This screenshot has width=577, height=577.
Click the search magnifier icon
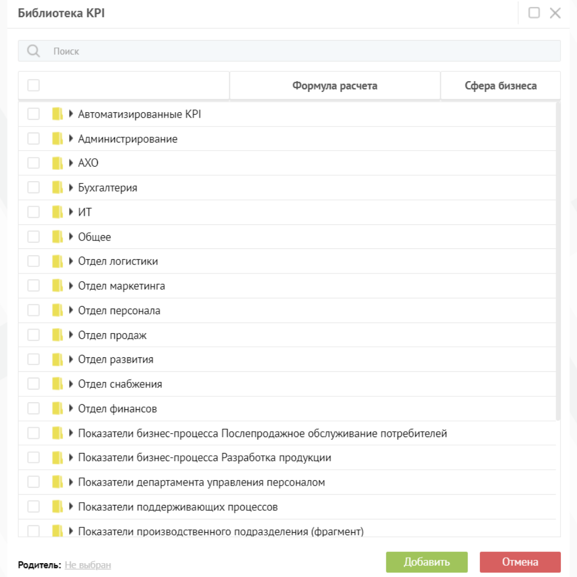coord(34,51)
